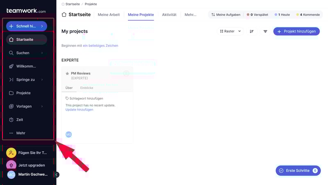Click the Vorlagen templates icon
Image resolution: width=328 pixels, height=185 pixels.
pyautogui.click(x=11, y=106)
